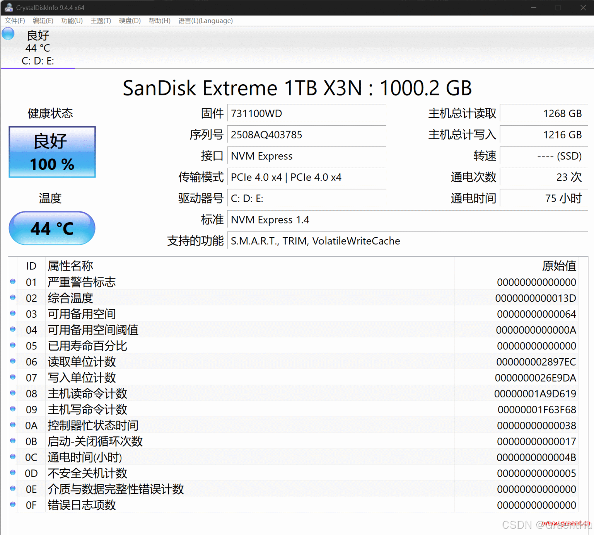Click the serial number field 2508AQ403785

[307, 135]
